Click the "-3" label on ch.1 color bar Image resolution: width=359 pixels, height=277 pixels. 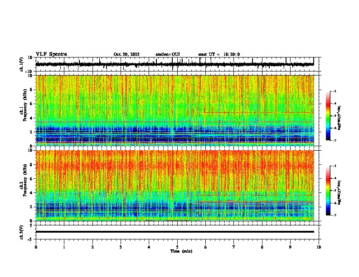pyautogui.click(x=335, y=91)
